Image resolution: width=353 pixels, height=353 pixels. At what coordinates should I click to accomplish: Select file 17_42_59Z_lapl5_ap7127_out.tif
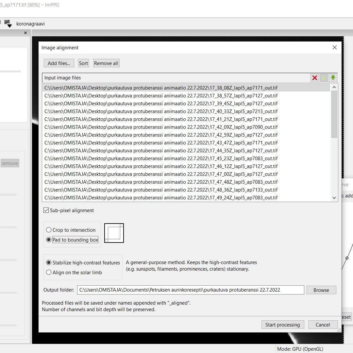click(x=186, y=135)
